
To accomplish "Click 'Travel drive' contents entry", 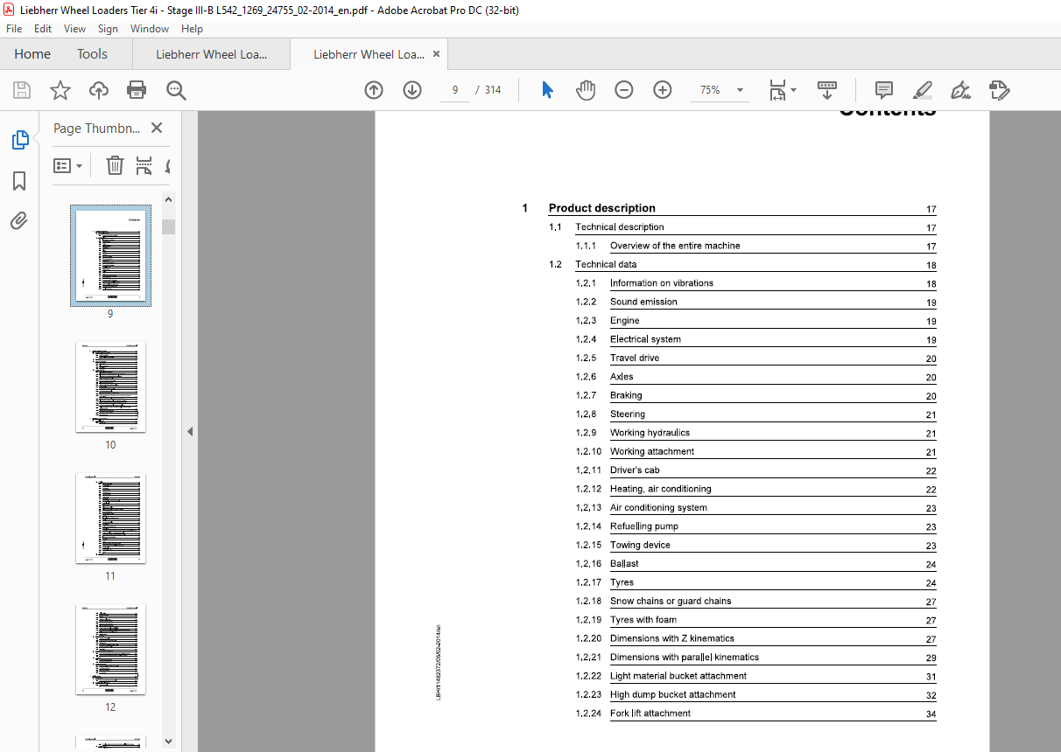I will 635,358.
